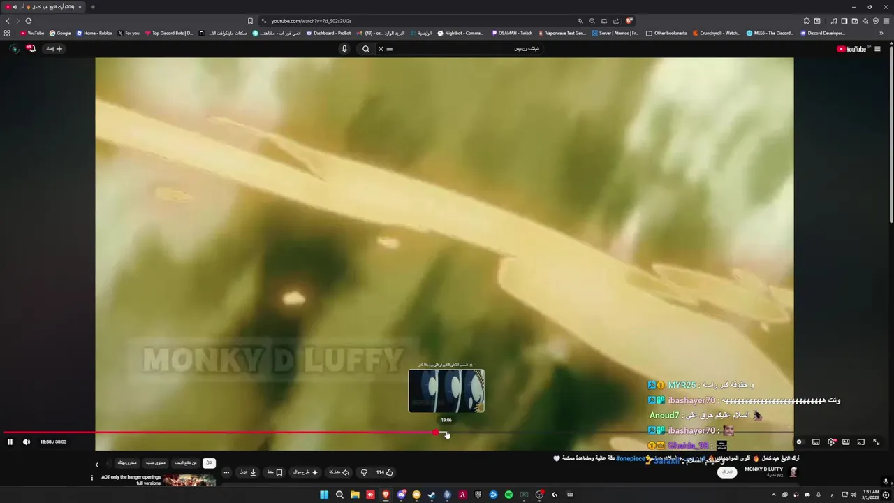Open the YouTube bookmark in bookmarks bar
This screenshot has width=894, height=503.
32,33
